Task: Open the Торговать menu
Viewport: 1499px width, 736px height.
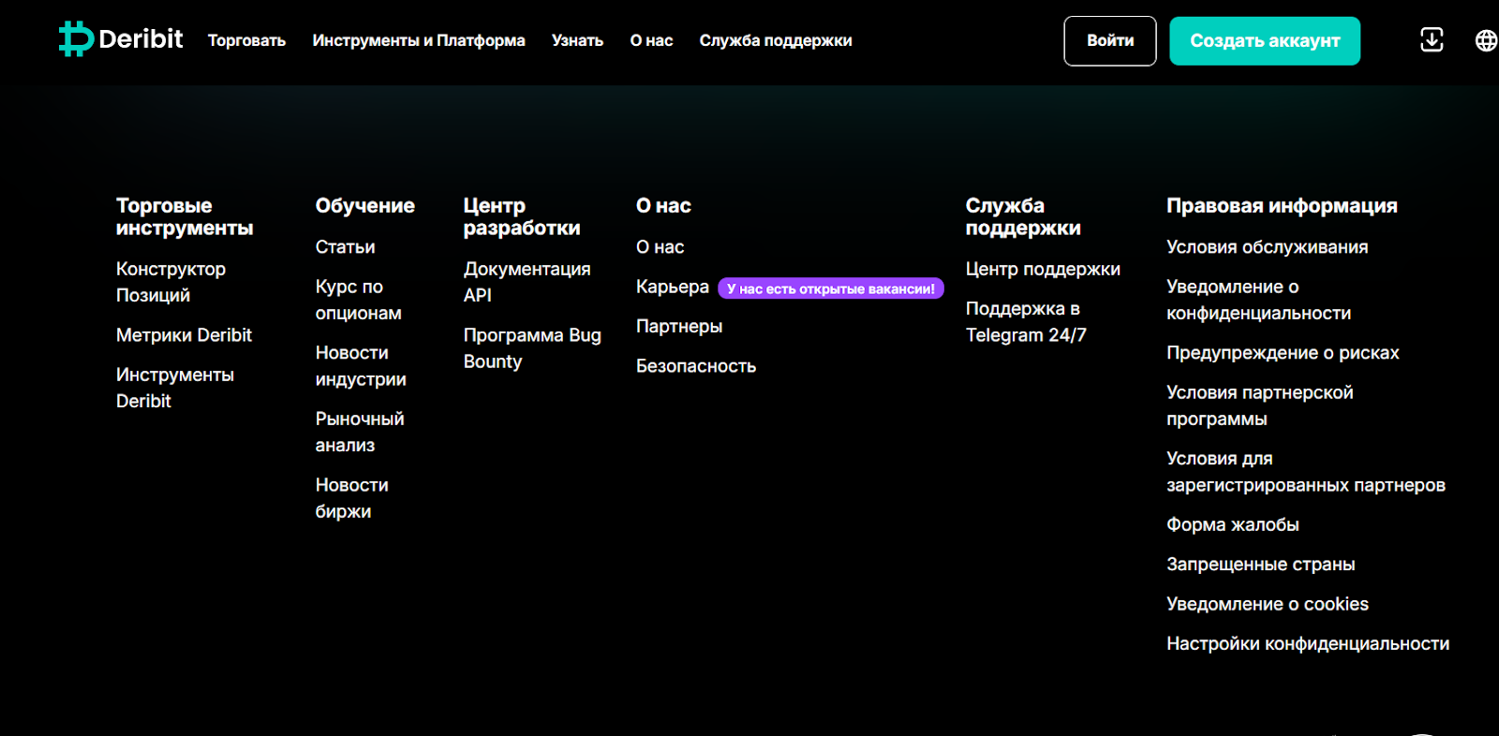Action: (246, 40)
